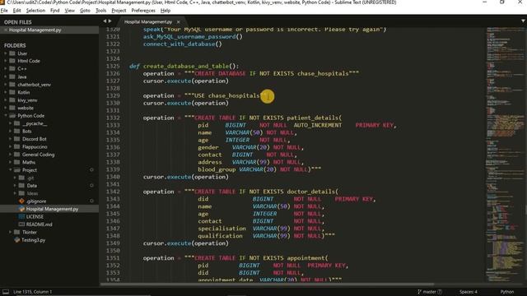The width and height of the screenshot is (527, 296).
Task: Open the View menu
Action: pyautogui.click(x=69, y=11)
